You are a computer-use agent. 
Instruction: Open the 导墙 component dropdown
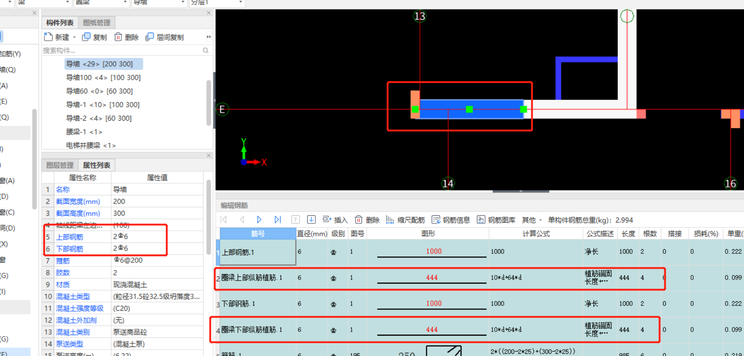[183, 2]
